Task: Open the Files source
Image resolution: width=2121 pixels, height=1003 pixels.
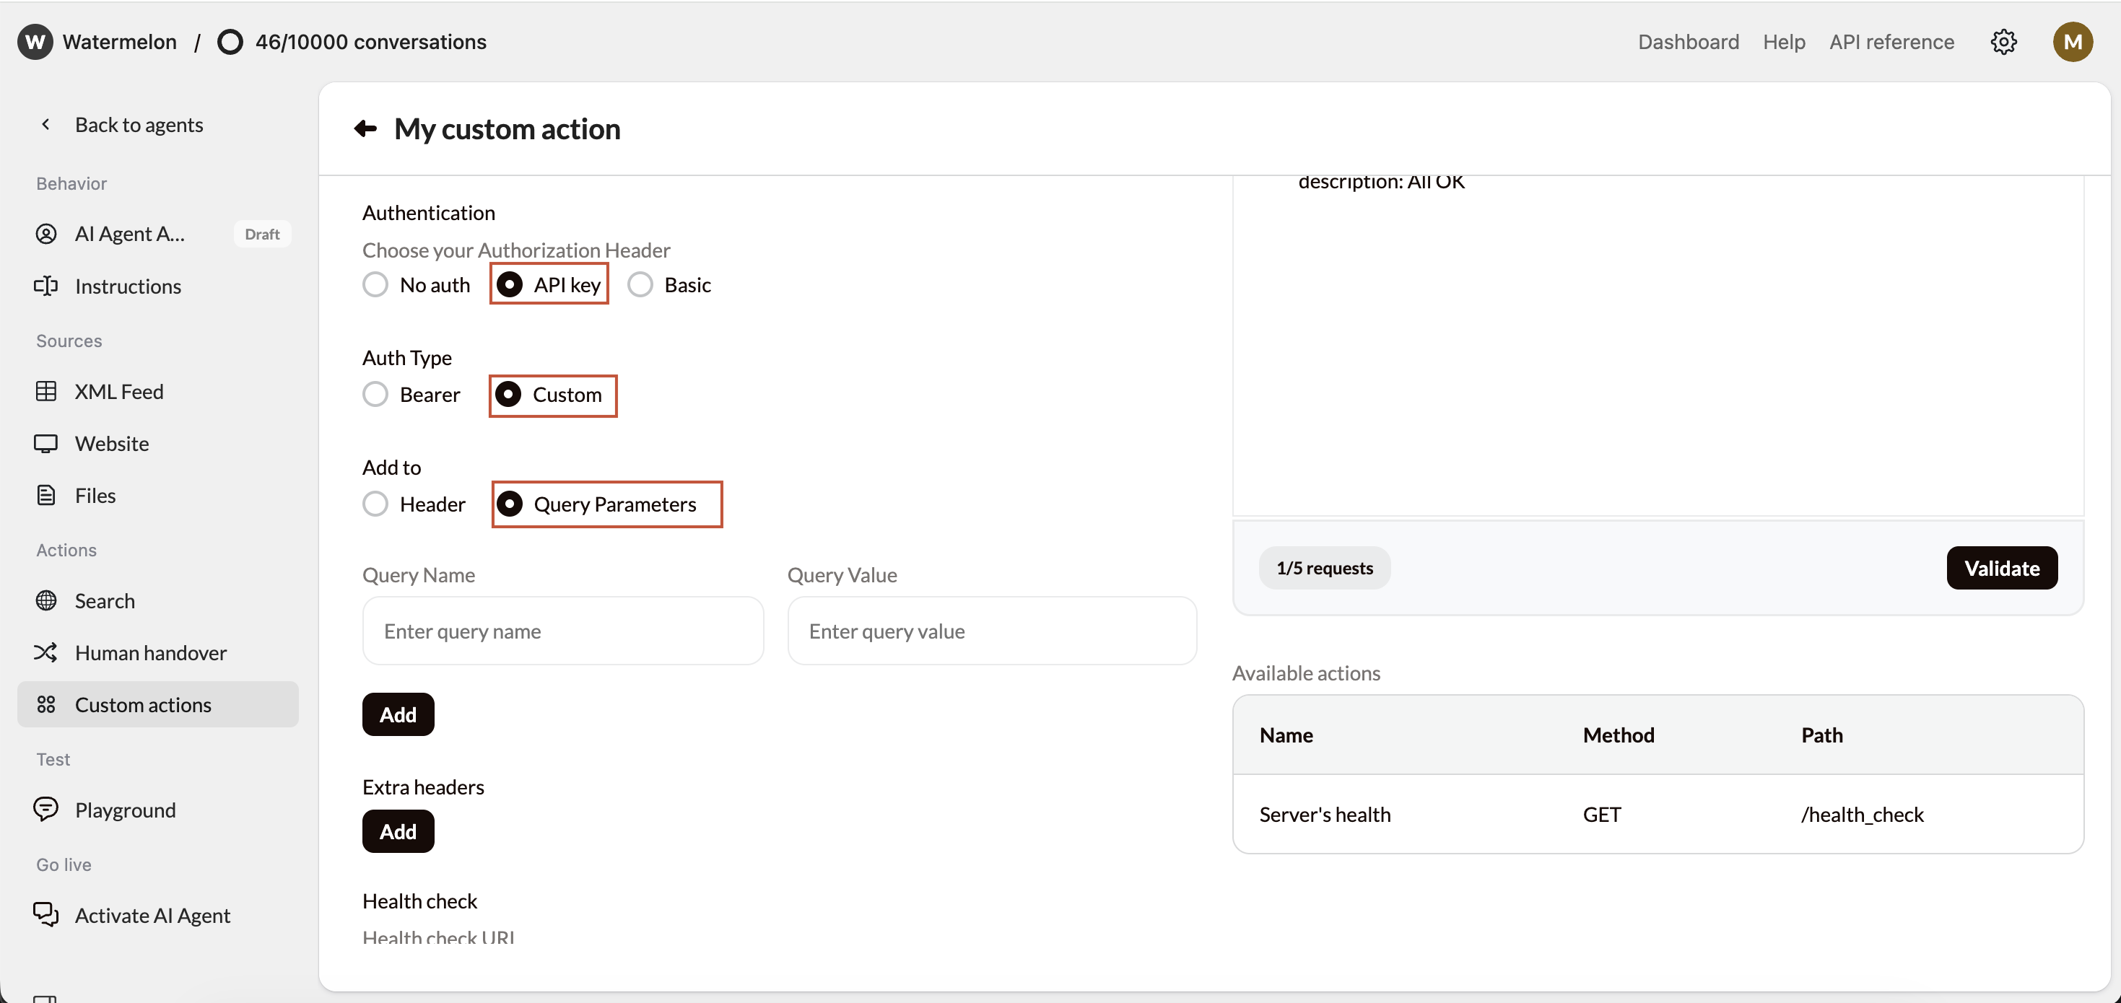Action: click(x=95, y=495)
